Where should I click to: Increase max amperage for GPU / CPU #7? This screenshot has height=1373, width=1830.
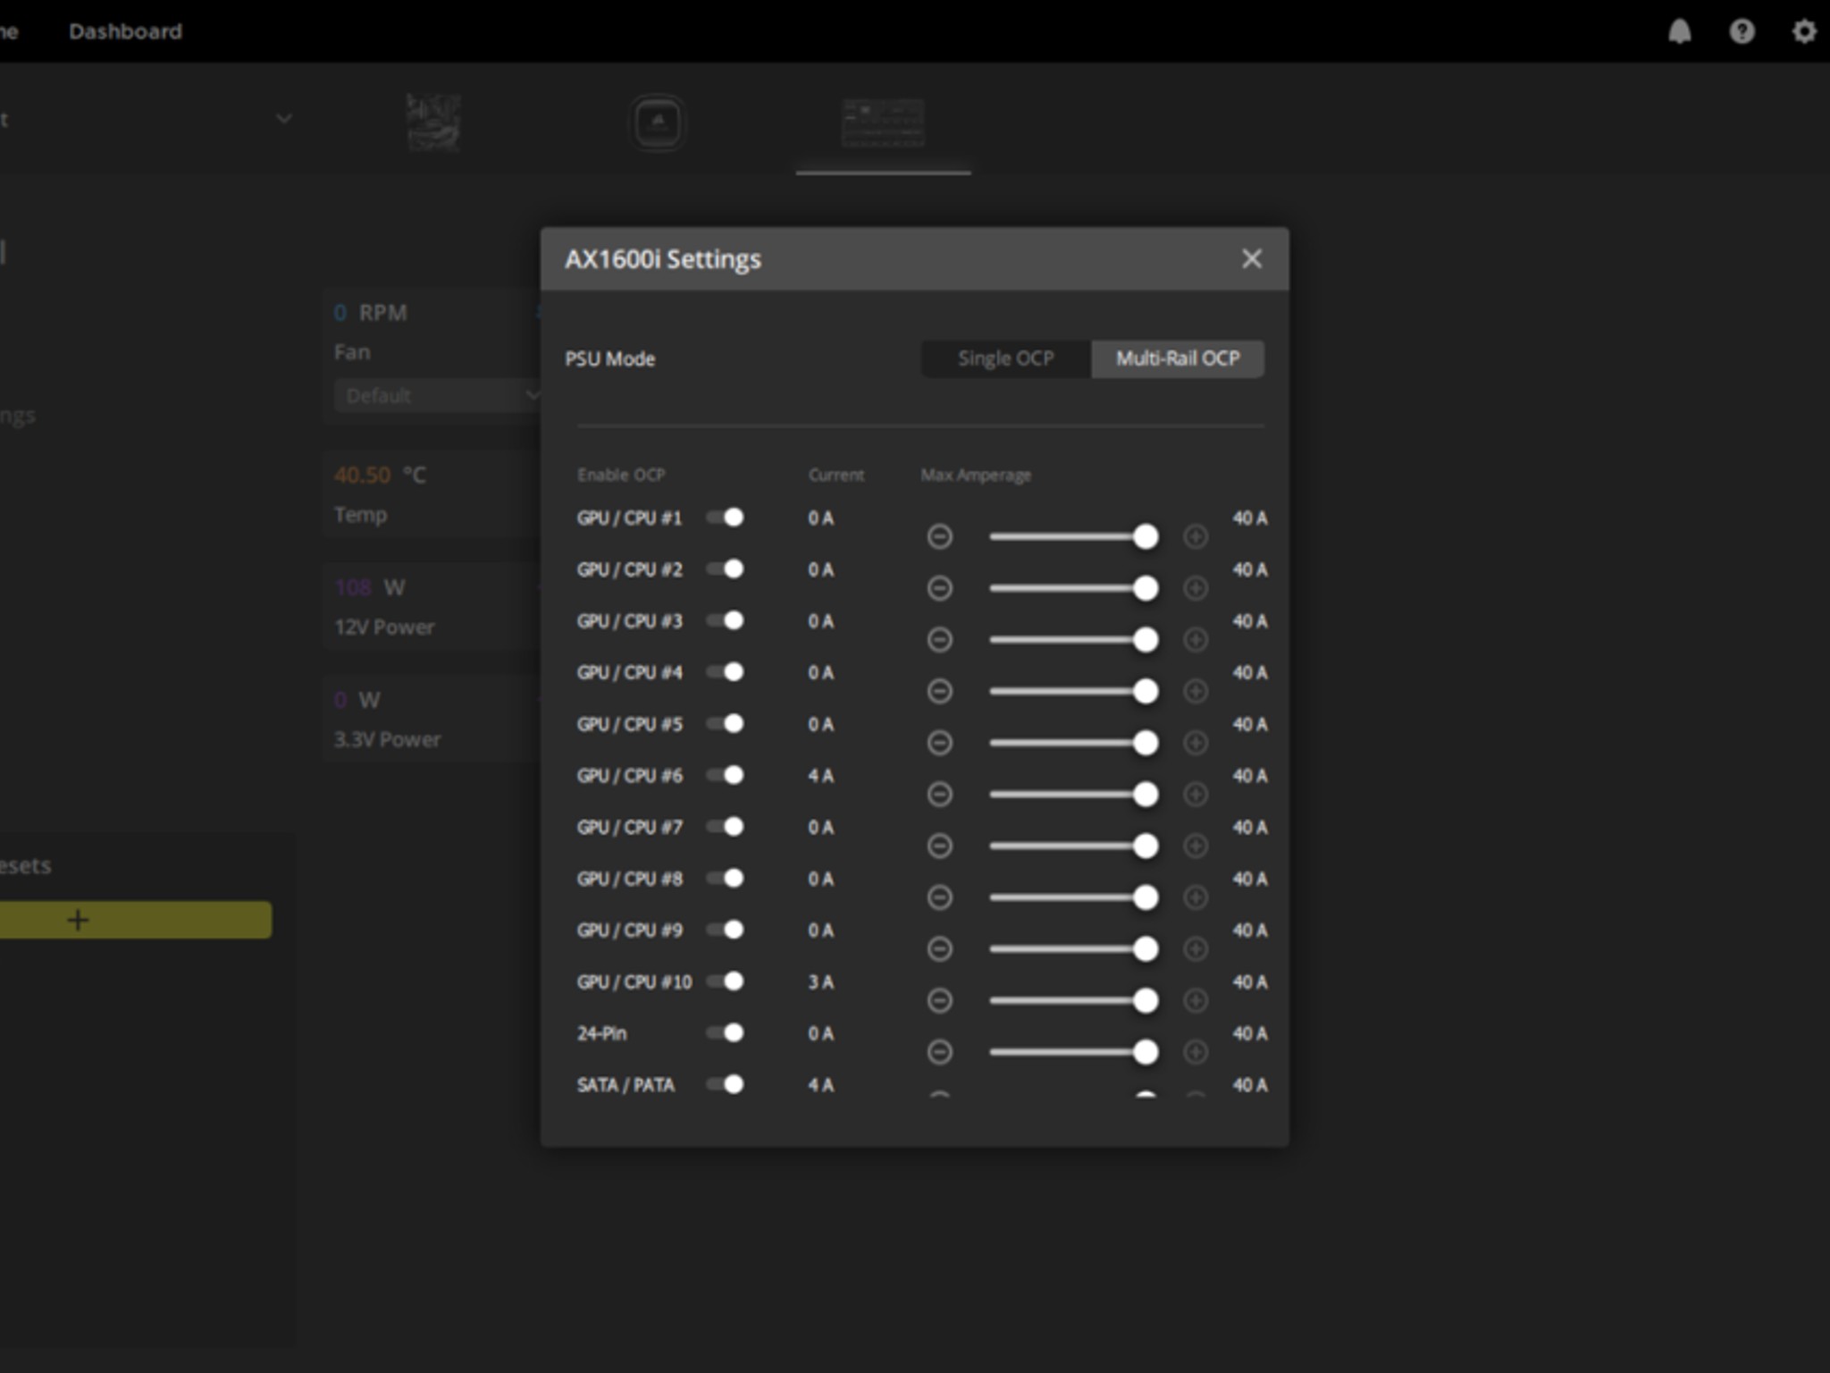pos(1196,846)
